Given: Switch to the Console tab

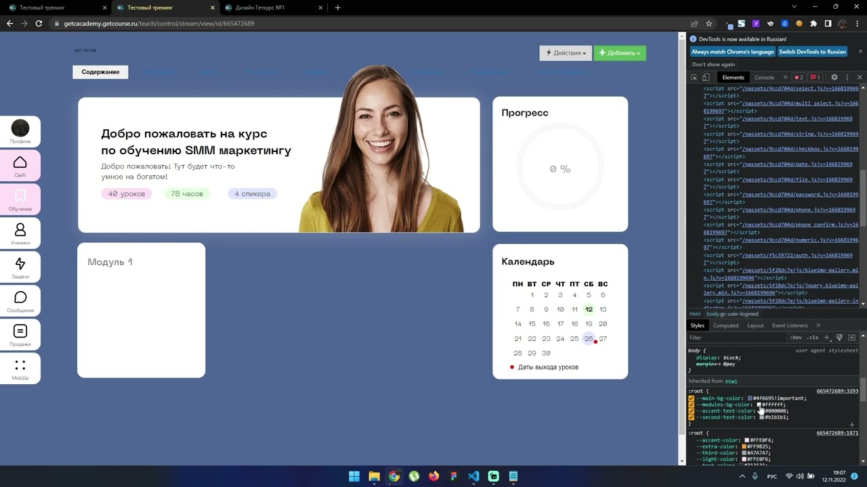Looking at the screenshot, I should pyautogui.click(x=764, y=77).
